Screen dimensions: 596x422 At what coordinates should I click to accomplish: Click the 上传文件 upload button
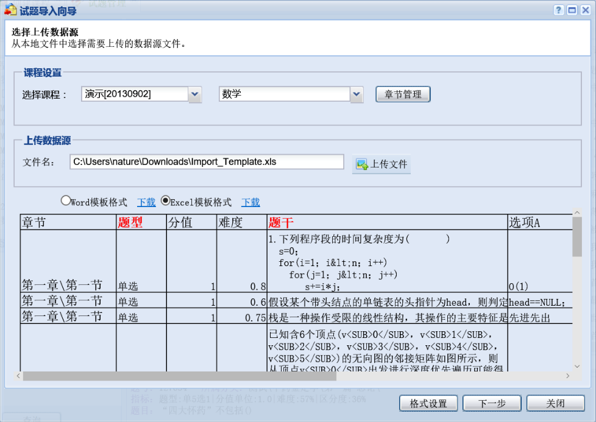[x=381, y=164]
